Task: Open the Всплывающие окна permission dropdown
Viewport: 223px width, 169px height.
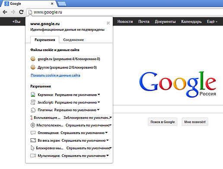Action: [x=88, y=118]
